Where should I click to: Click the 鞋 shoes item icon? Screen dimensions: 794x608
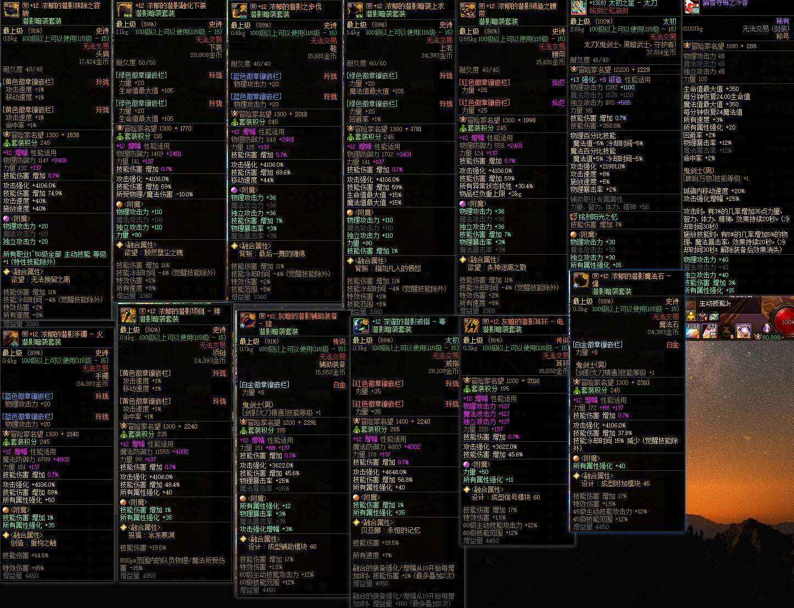click(x=238, y=11)
